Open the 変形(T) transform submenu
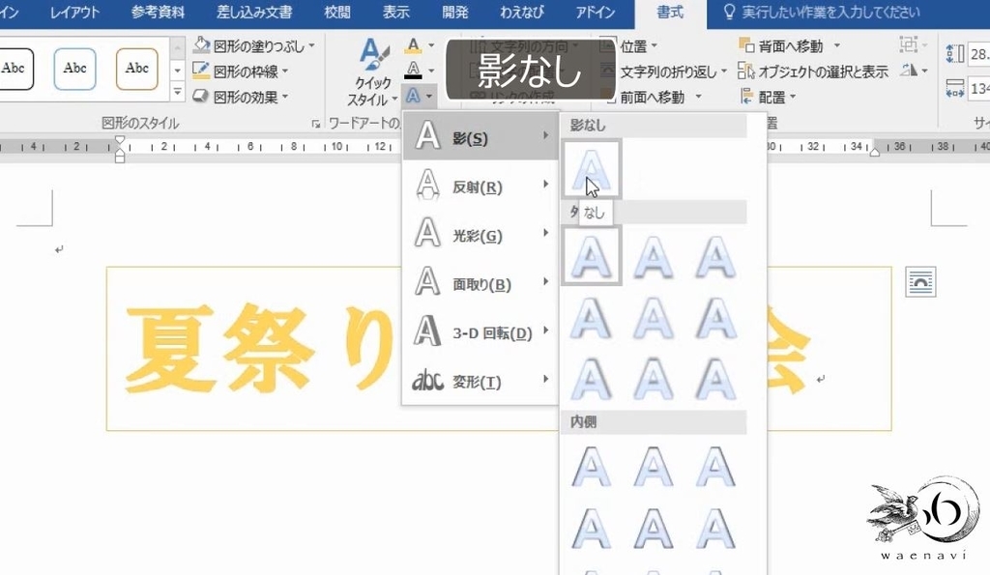Screen dimensions: 990x575 pos(480,380)
